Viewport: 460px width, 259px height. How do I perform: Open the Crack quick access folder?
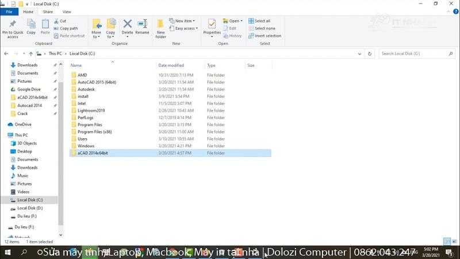22,113
